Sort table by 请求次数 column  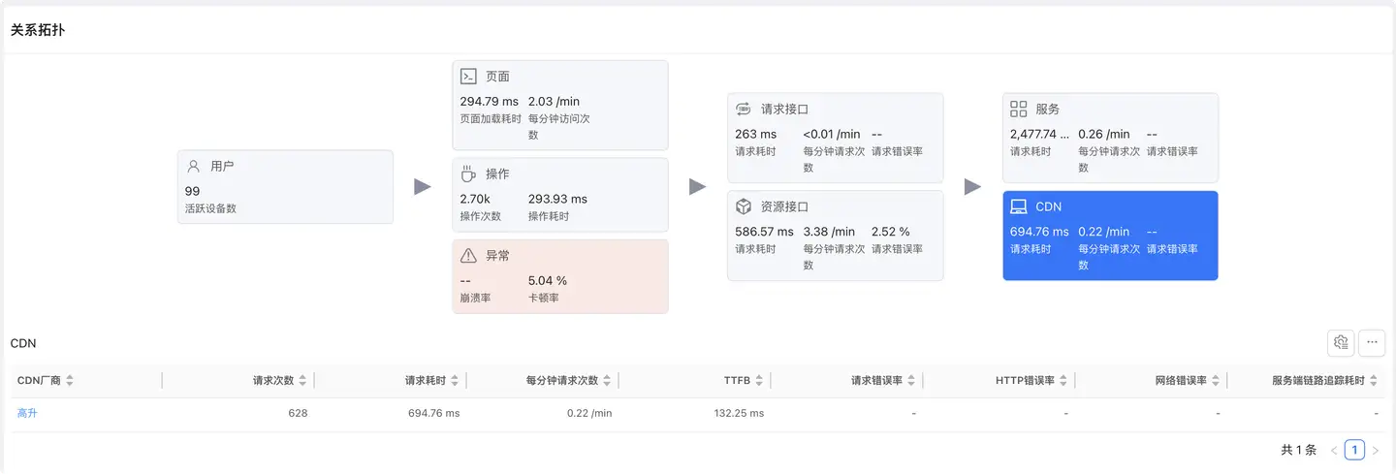click(x=302, y=381)
